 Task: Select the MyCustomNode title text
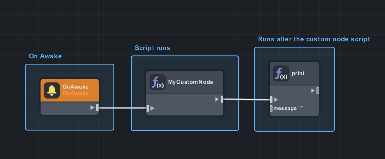[190, 82]
